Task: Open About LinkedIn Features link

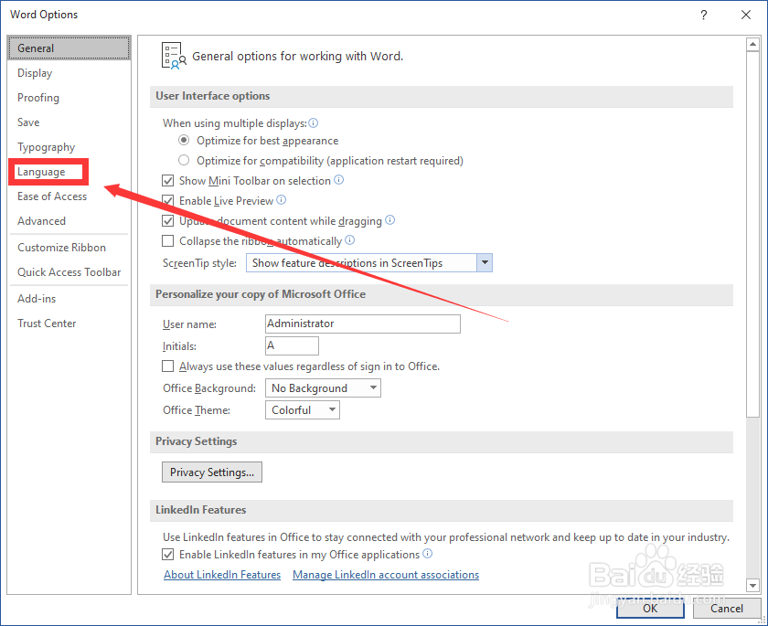Action: pos(222,575)
